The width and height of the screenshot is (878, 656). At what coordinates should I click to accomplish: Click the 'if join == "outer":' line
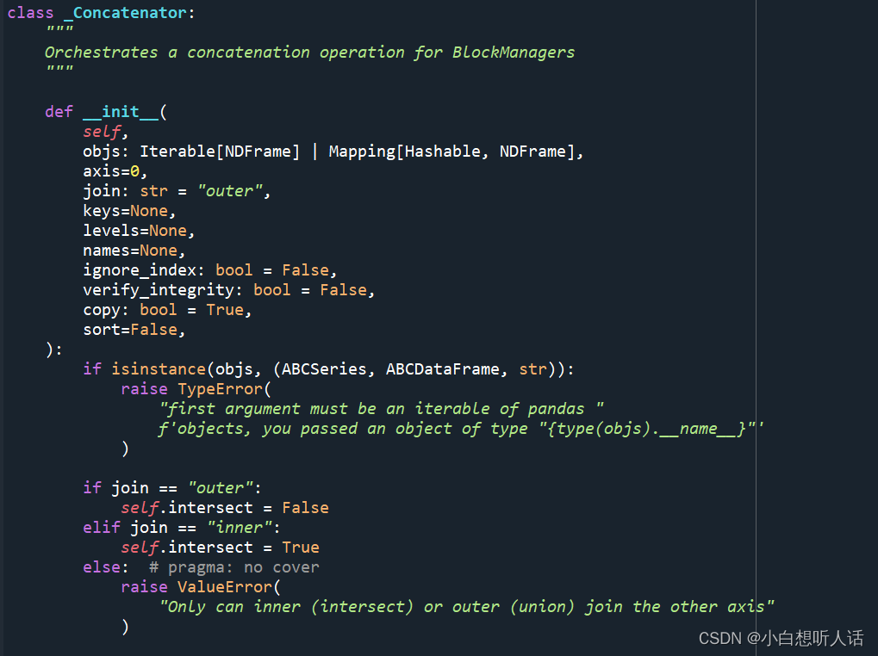point(172,488)
